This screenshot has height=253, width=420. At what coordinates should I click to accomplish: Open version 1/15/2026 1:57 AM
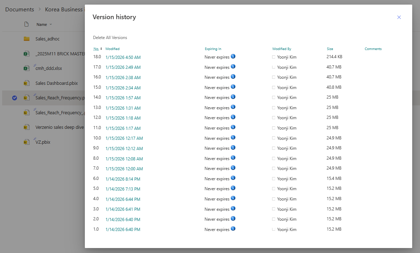coord(123,98)
